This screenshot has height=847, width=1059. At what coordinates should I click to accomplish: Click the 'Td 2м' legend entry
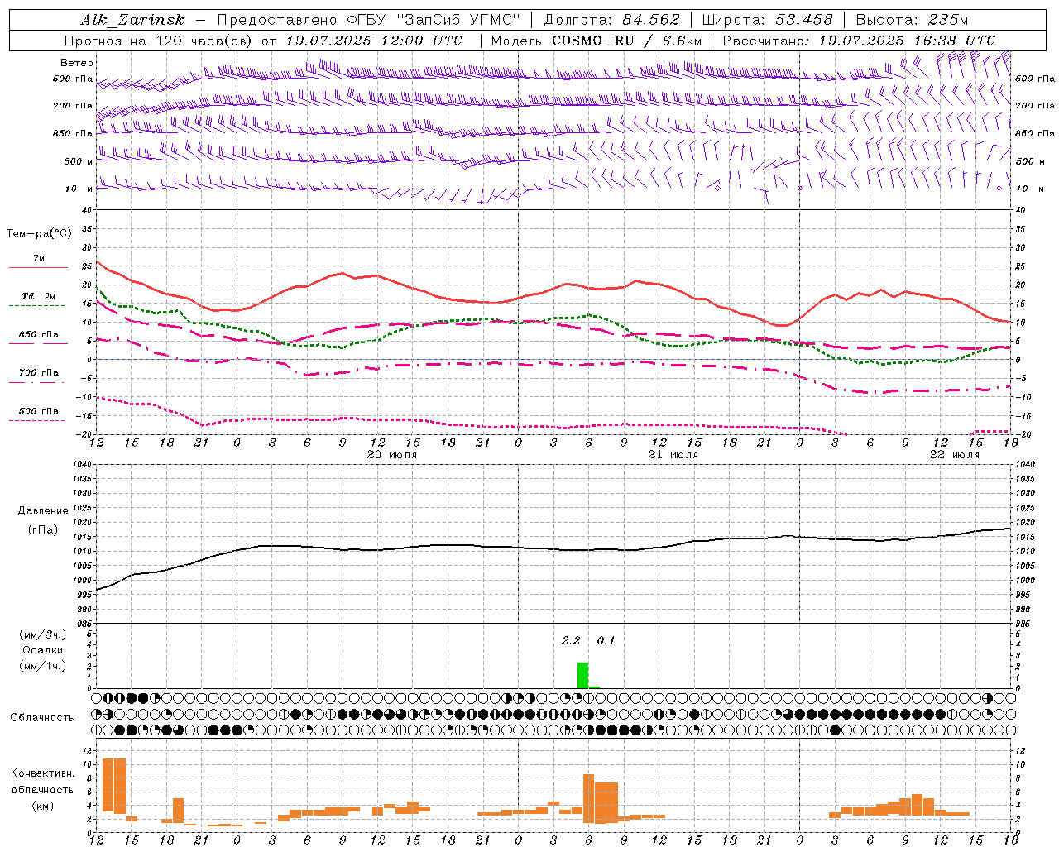point(39,296)
